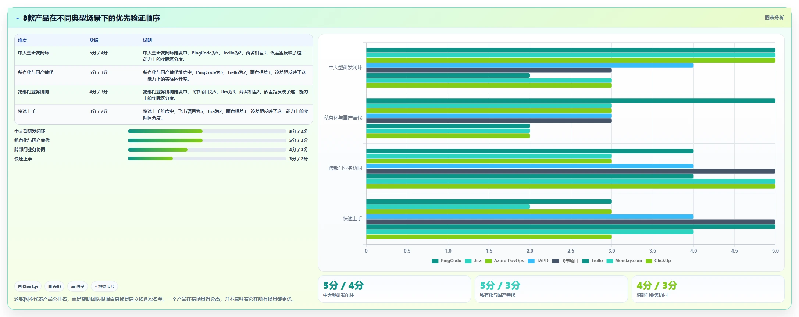
Task: Toggle the 飞书项目 legend entry
Action: click(565, 261)
